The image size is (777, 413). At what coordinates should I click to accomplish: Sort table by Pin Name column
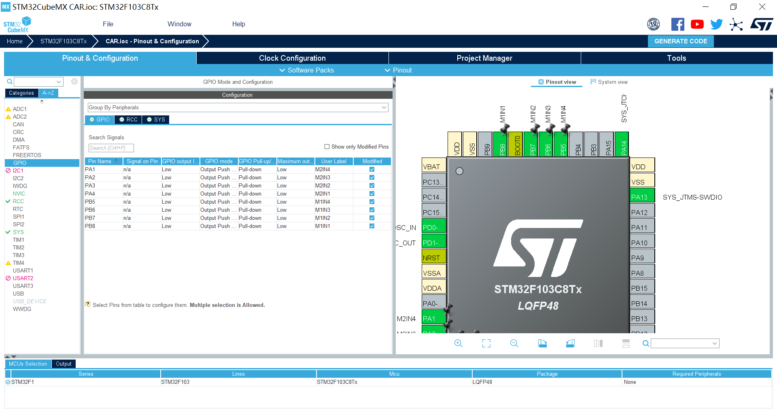pos(103,161)
